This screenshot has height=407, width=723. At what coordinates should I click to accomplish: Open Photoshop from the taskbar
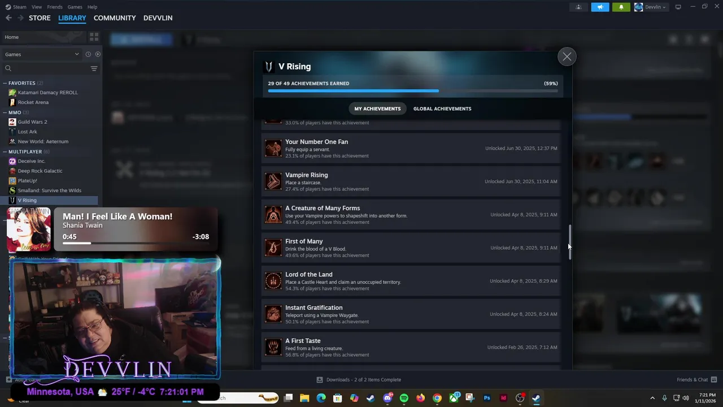point(487,398)
